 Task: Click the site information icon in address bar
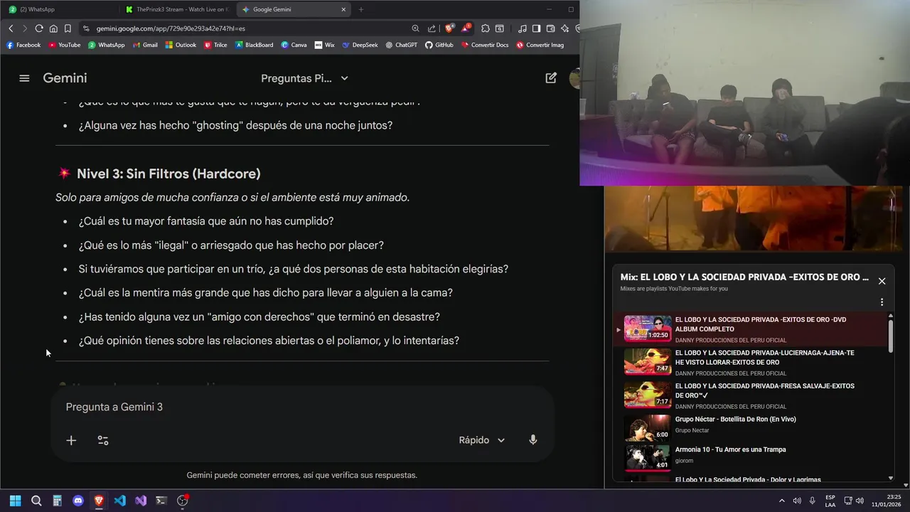[86, 28]
